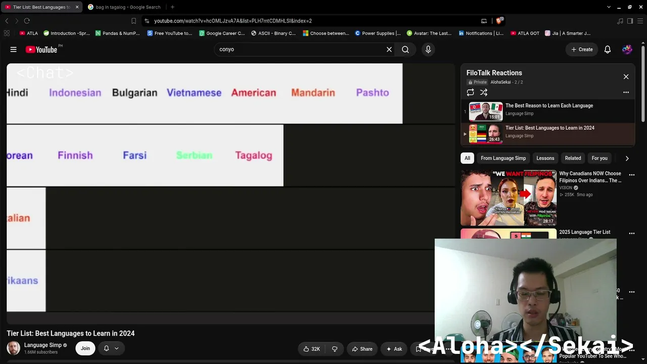This screenshot has width=647, height=364.
Task: Open the tab search dropdown arrow
Action: click(x=609, y=7)
